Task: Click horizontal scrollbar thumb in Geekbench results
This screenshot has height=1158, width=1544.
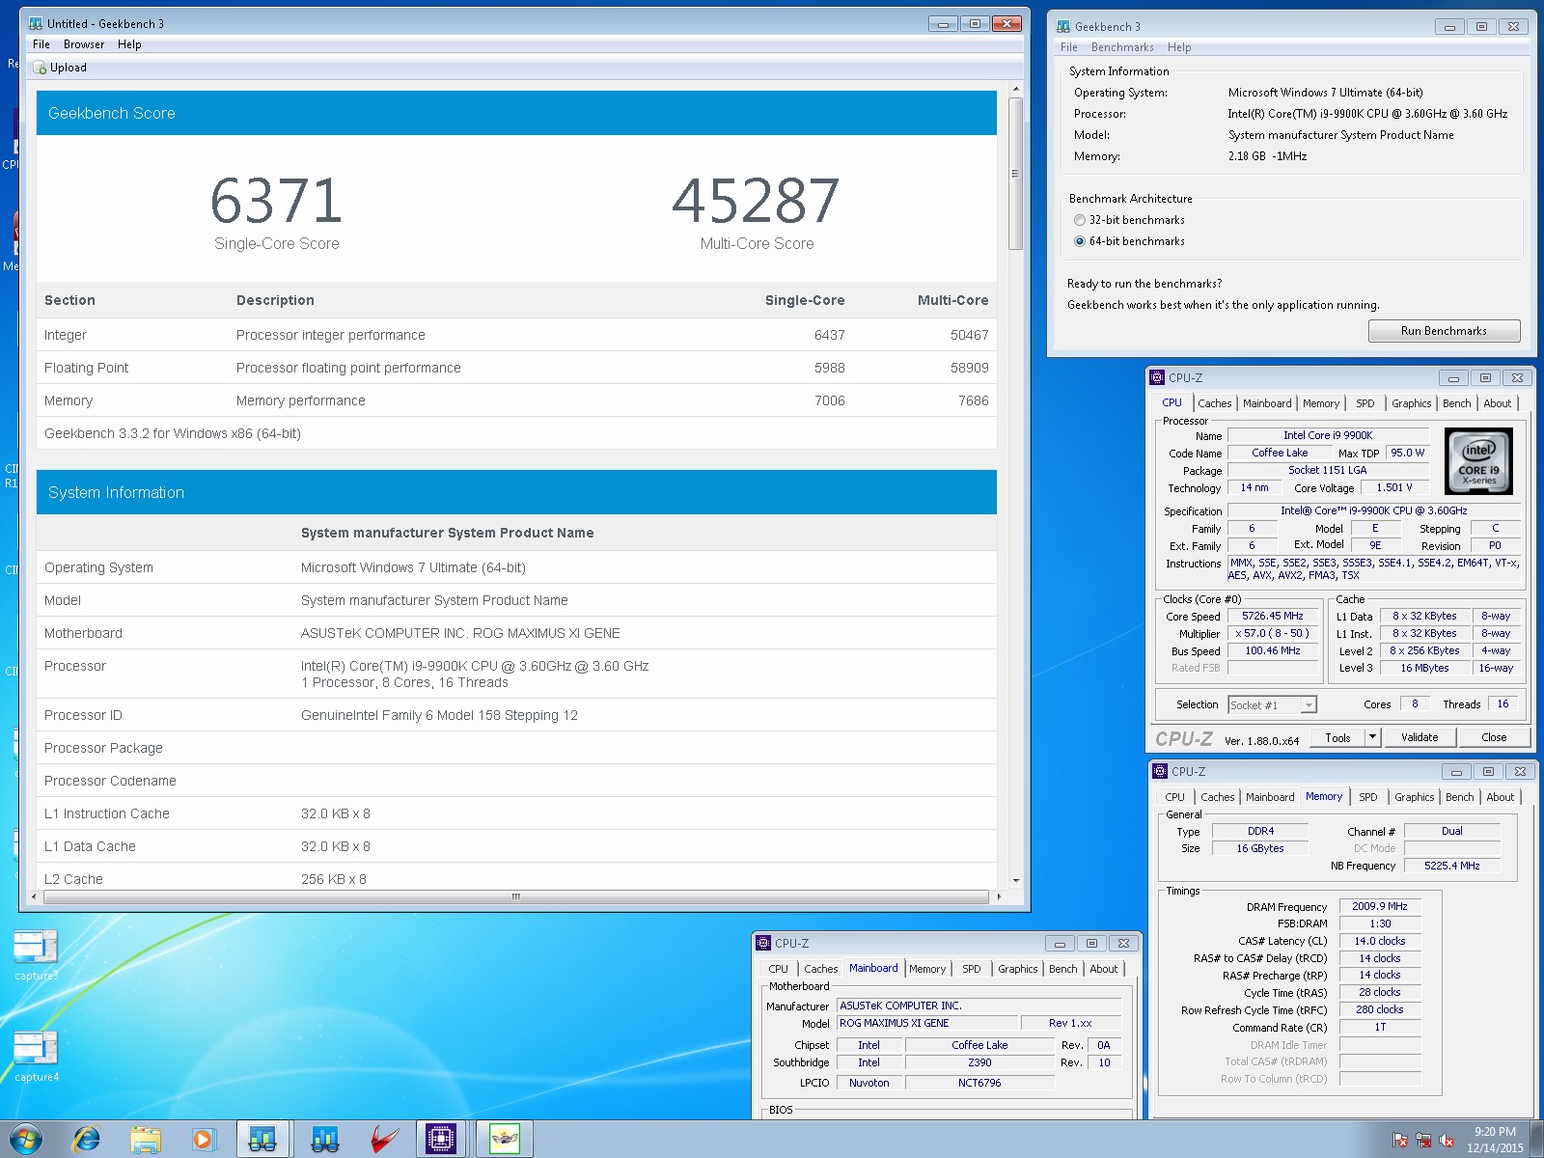Action: pyautogui.click(x=516, y=896)
